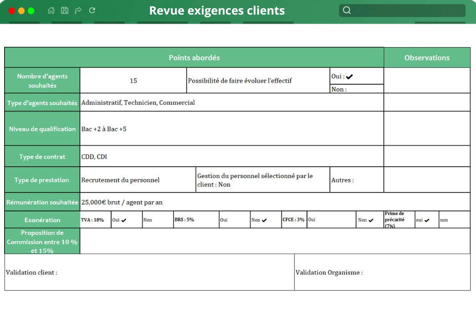Viewport: 476px width, 331px height.
Task: Check the TVA Non cell
Action: pyautogui.click(x=158, y=219)
